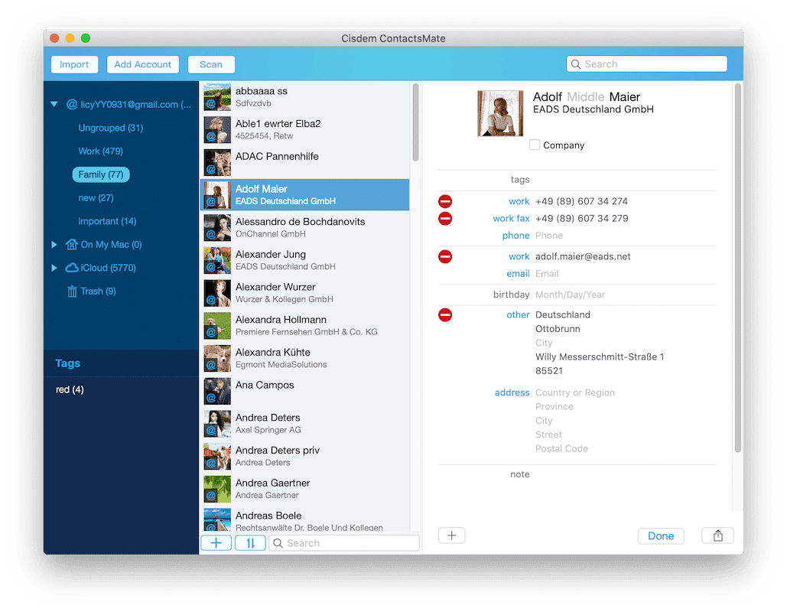Screen dimensions: 787x612
Task: Click the Adolf Maier profile photo
Action: coord(500,113)
